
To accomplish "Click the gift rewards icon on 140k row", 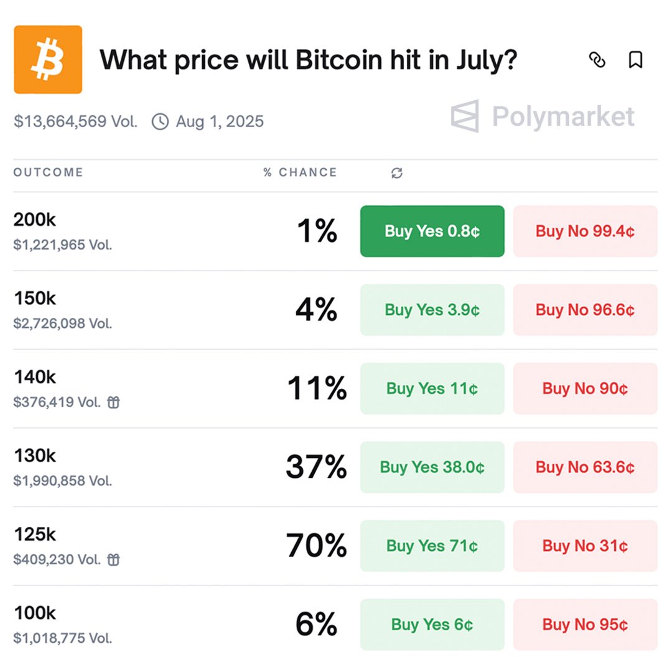I will point(114,402).
